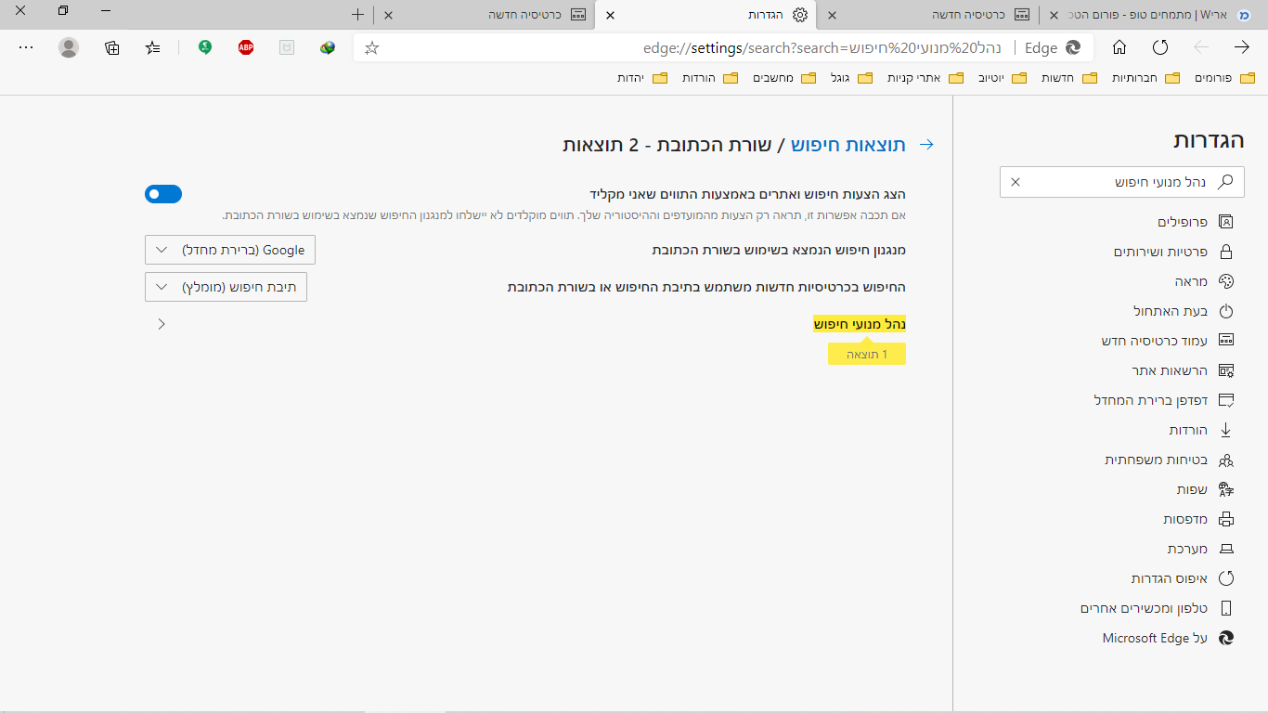The image size is (1268, 713).
Task: Open the עמוד כרטיסיה חדש settings
Action: [x=1168, y=341]
